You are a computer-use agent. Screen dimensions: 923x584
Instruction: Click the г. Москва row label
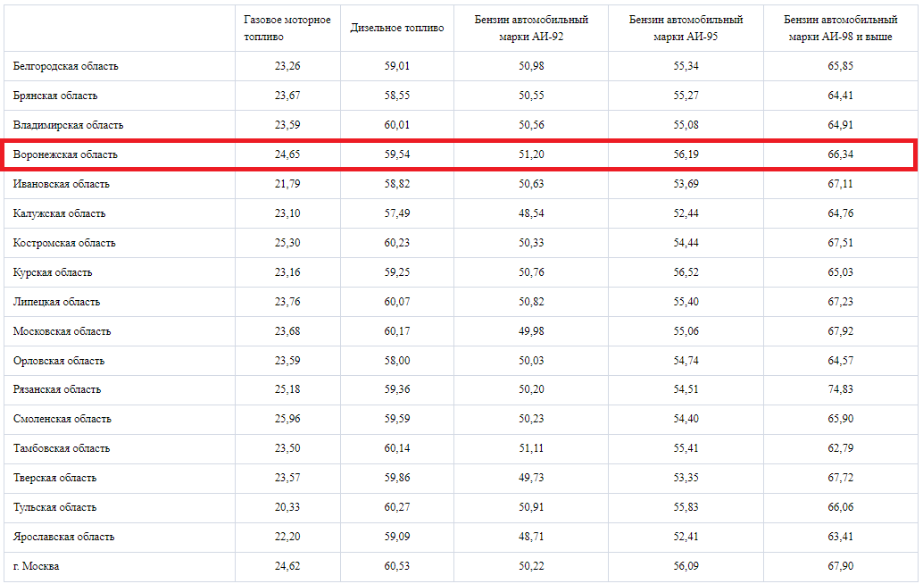pos(36,566)
